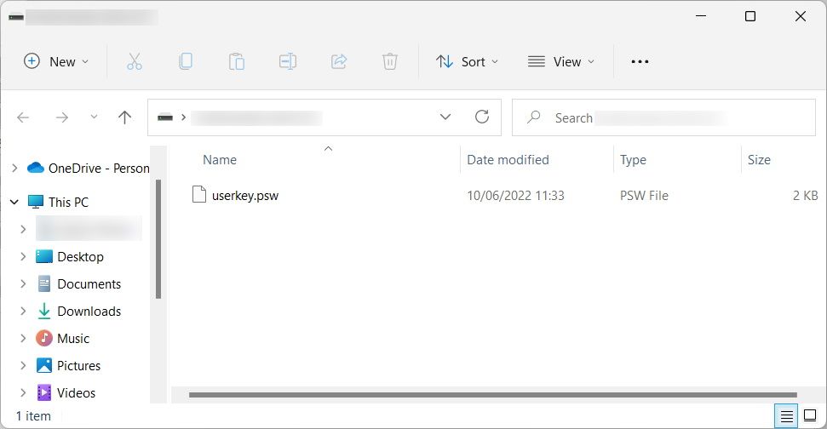The image size is (827, 429).
Task: Switch to large thumbnails view toggle
Action: tap(810, 416)
